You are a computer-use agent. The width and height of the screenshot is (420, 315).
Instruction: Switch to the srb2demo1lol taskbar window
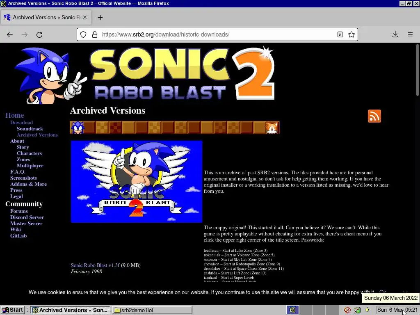coord(152,310)
